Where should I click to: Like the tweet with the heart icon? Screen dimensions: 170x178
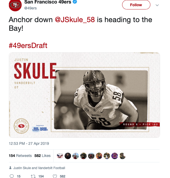55,176
